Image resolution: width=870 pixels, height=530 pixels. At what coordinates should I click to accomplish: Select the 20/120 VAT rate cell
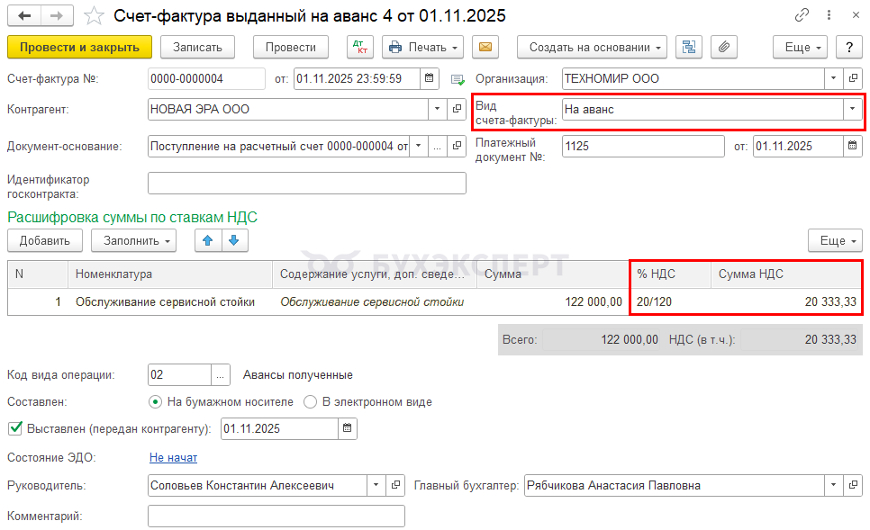click(671, 302)
